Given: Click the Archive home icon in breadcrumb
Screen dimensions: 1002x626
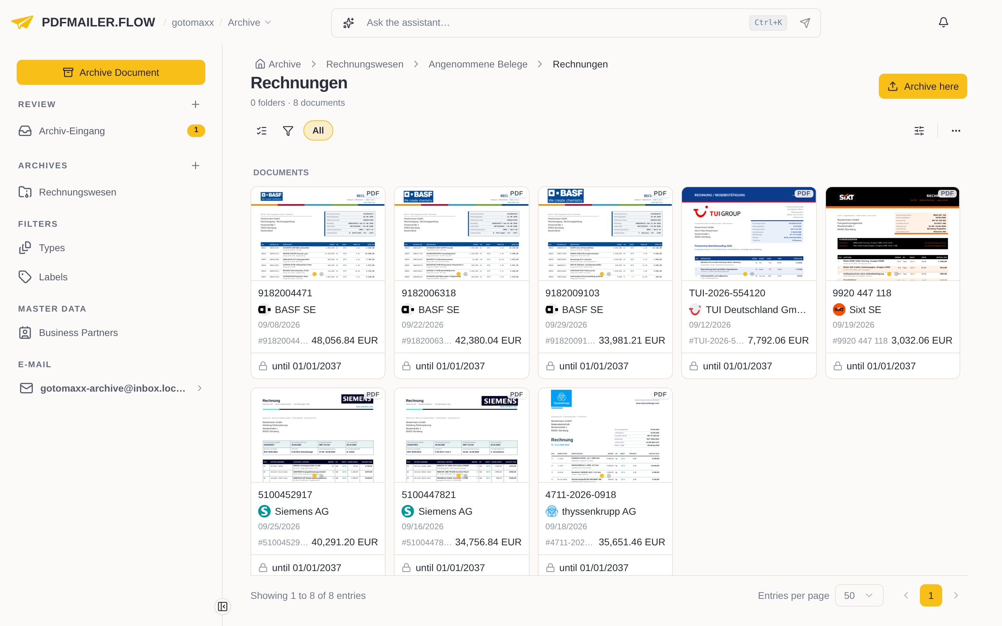Looking at the screenshot, I should click(260, 64).
